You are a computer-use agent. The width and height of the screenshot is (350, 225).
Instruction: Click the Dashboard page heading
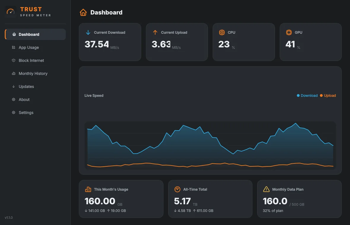[x=106, y=12]
